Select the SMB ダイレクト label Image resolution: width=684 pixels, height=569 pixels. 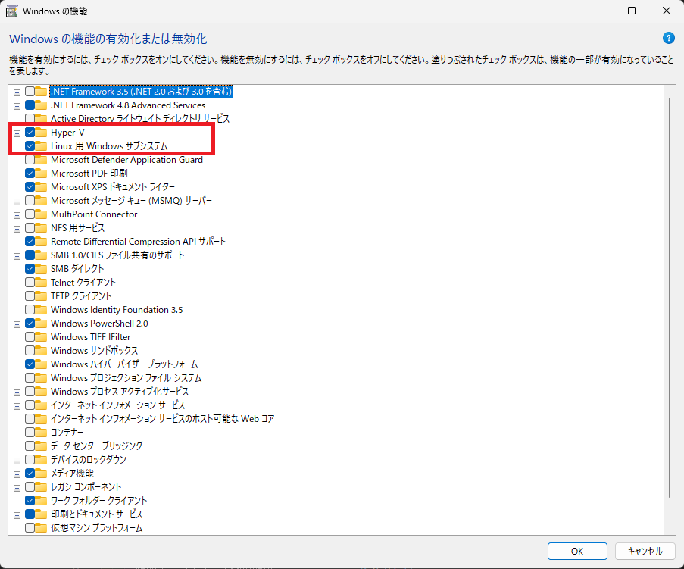(77, 269)
